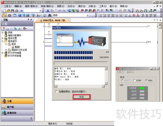This screenshot has height=126, width=163.
Task: Open the 工程 menu
Action: tap(7, 6)
